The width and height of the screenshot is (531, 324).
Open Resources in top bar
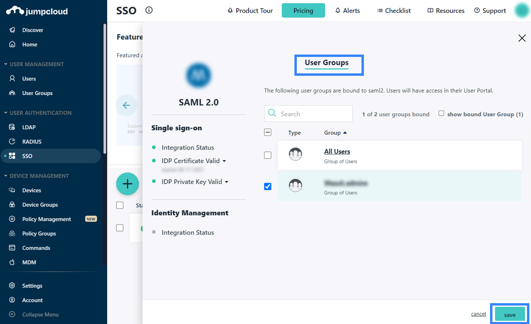446,10
